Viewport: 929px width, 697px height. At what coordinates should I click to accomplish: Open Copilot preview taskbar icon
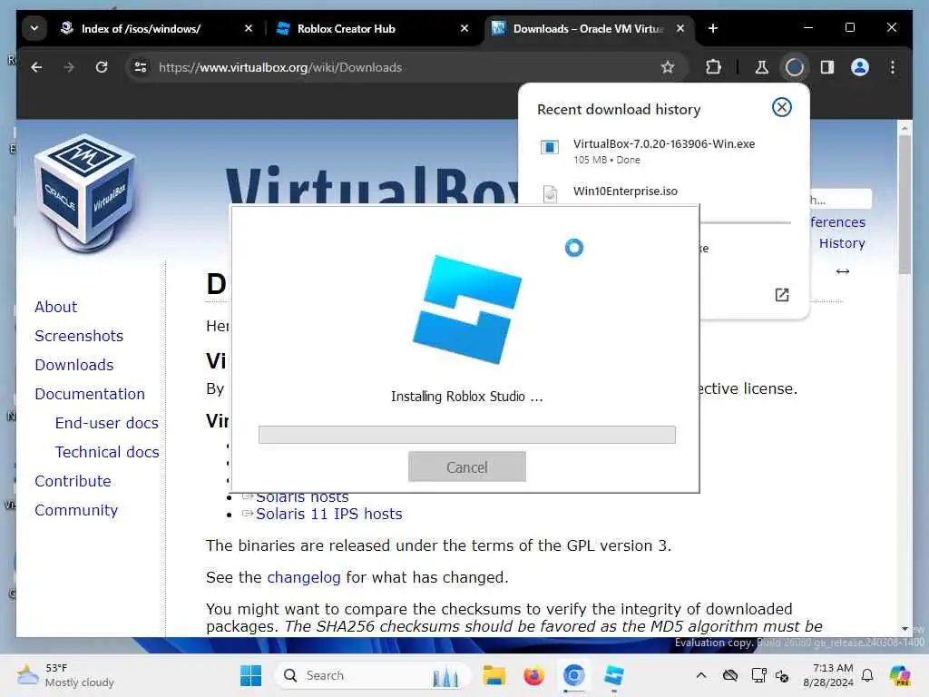click(900, 675)
